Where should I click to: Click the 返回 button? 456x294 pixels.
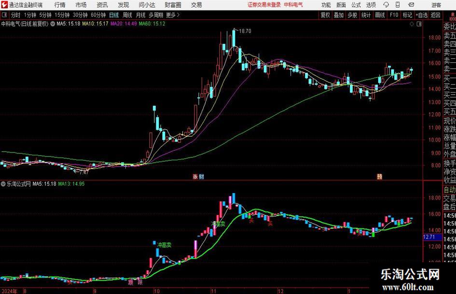tap(435, 15)
